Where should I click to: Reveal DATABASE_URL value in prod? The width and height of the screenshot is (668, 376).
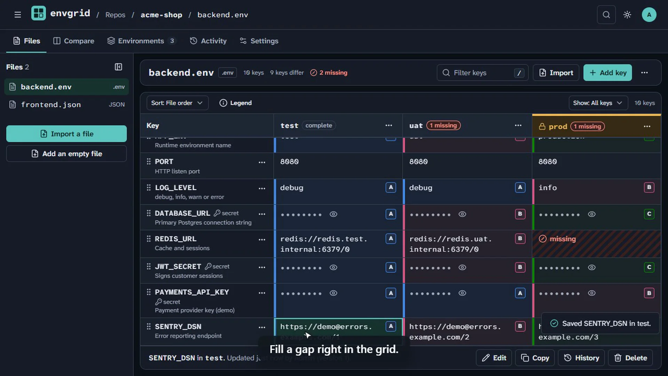(591, 214)
